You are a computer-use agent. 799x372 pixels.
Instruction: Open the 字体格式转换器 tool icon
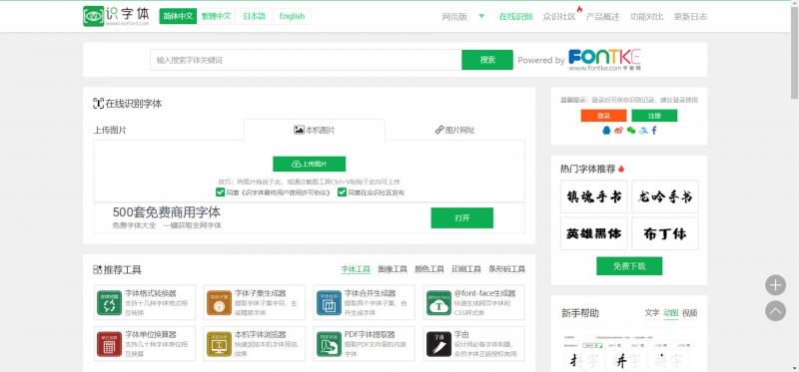pos(109,303)
